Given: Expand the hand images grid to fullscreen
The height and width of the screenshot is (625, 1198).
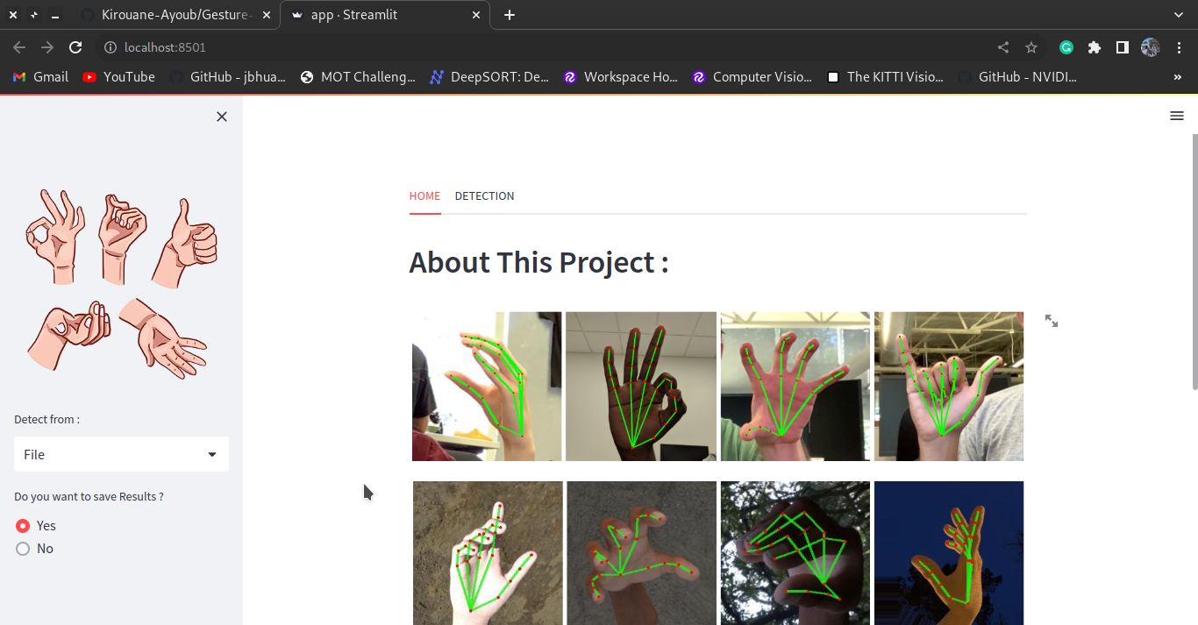Looking at the screenshot, I should coord(1052,321).
